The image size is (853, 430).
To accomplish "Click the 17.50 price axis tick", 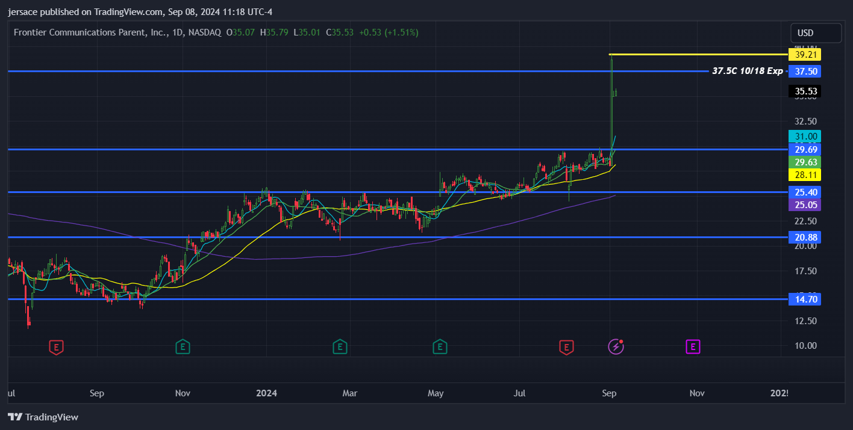I will click(x=806, y=271).
